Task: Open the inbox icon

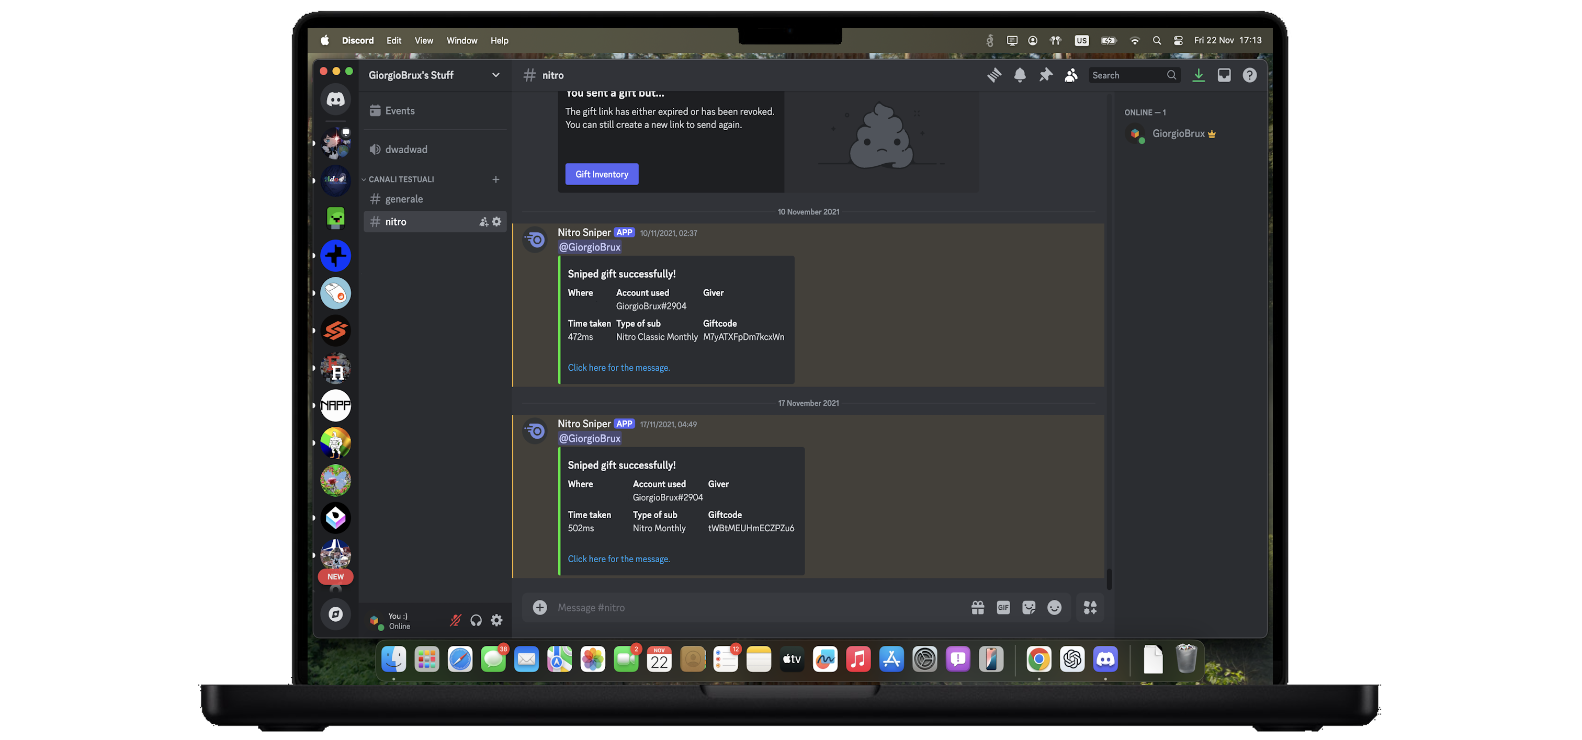Action: point(1224,75)
